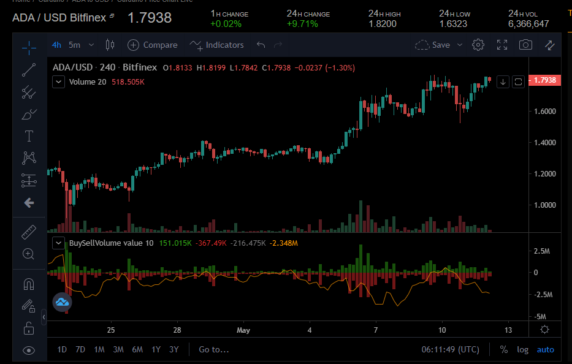Collapse the drawing toolbar side arrow
Screen dimensions: 572x364
tap(44, 317)
